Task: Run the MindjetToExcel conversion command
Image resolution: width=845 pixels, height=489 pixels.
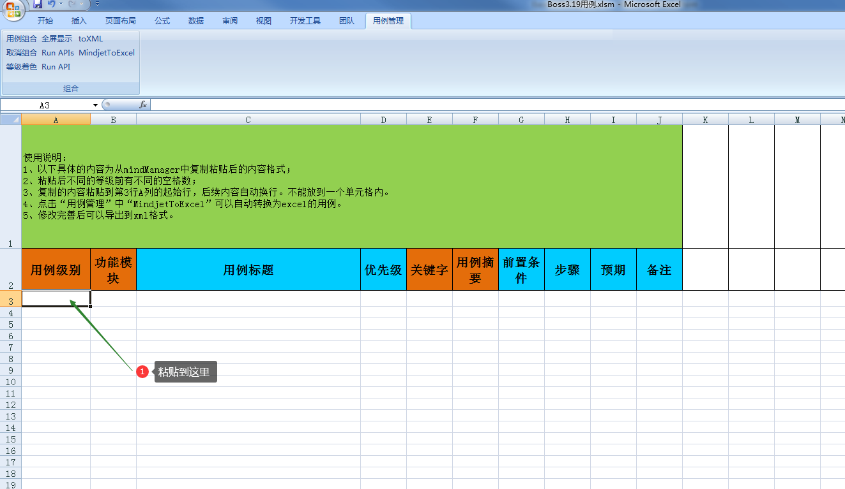Action: (x=106, y=52)
